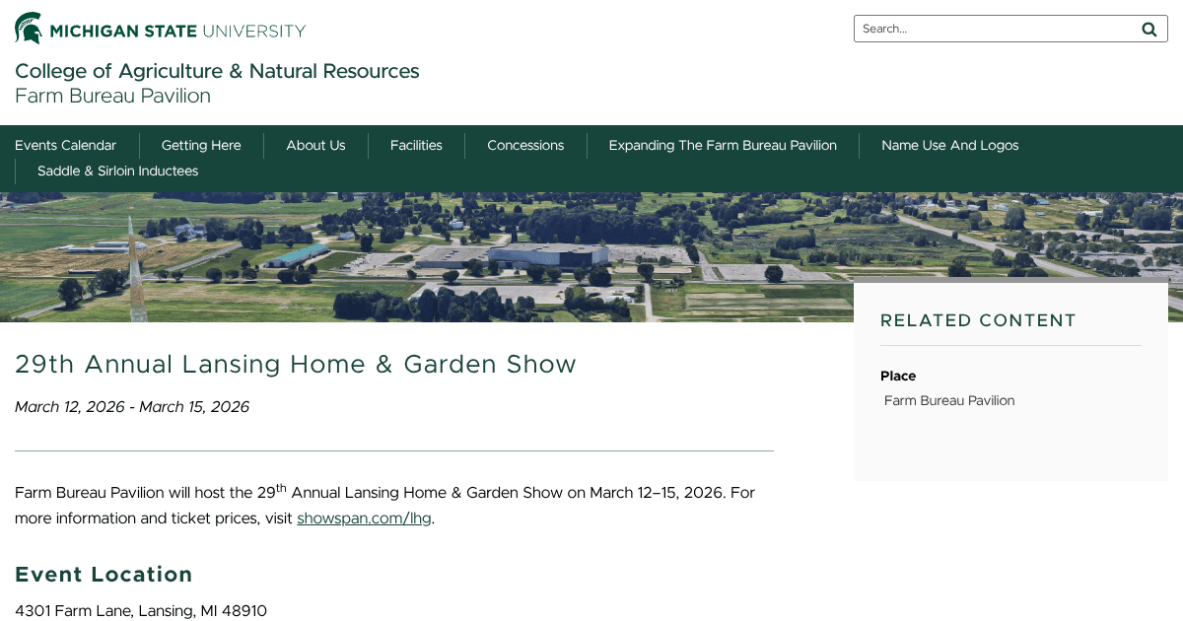This screenshot has height=621, width=1183.
Task: Go to the About Us page
Action: click(x=315, y=145)
